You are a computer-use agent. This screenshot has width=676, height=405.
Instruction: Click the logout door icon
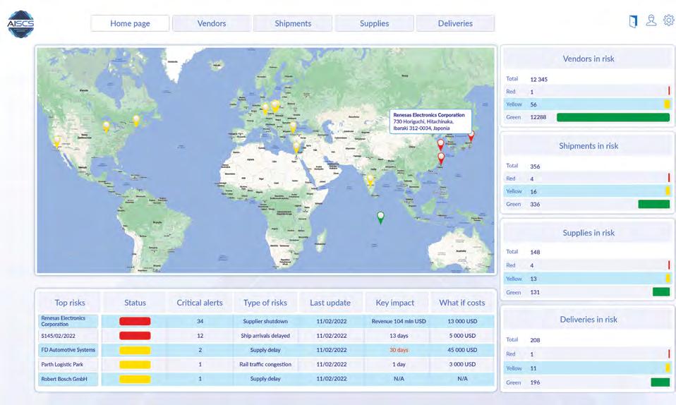[x=633, y=21]
